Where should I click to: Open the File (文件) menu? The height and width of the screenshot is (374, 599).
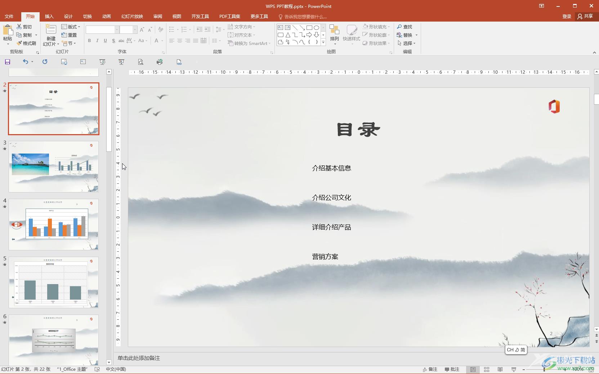coord(9,17)
